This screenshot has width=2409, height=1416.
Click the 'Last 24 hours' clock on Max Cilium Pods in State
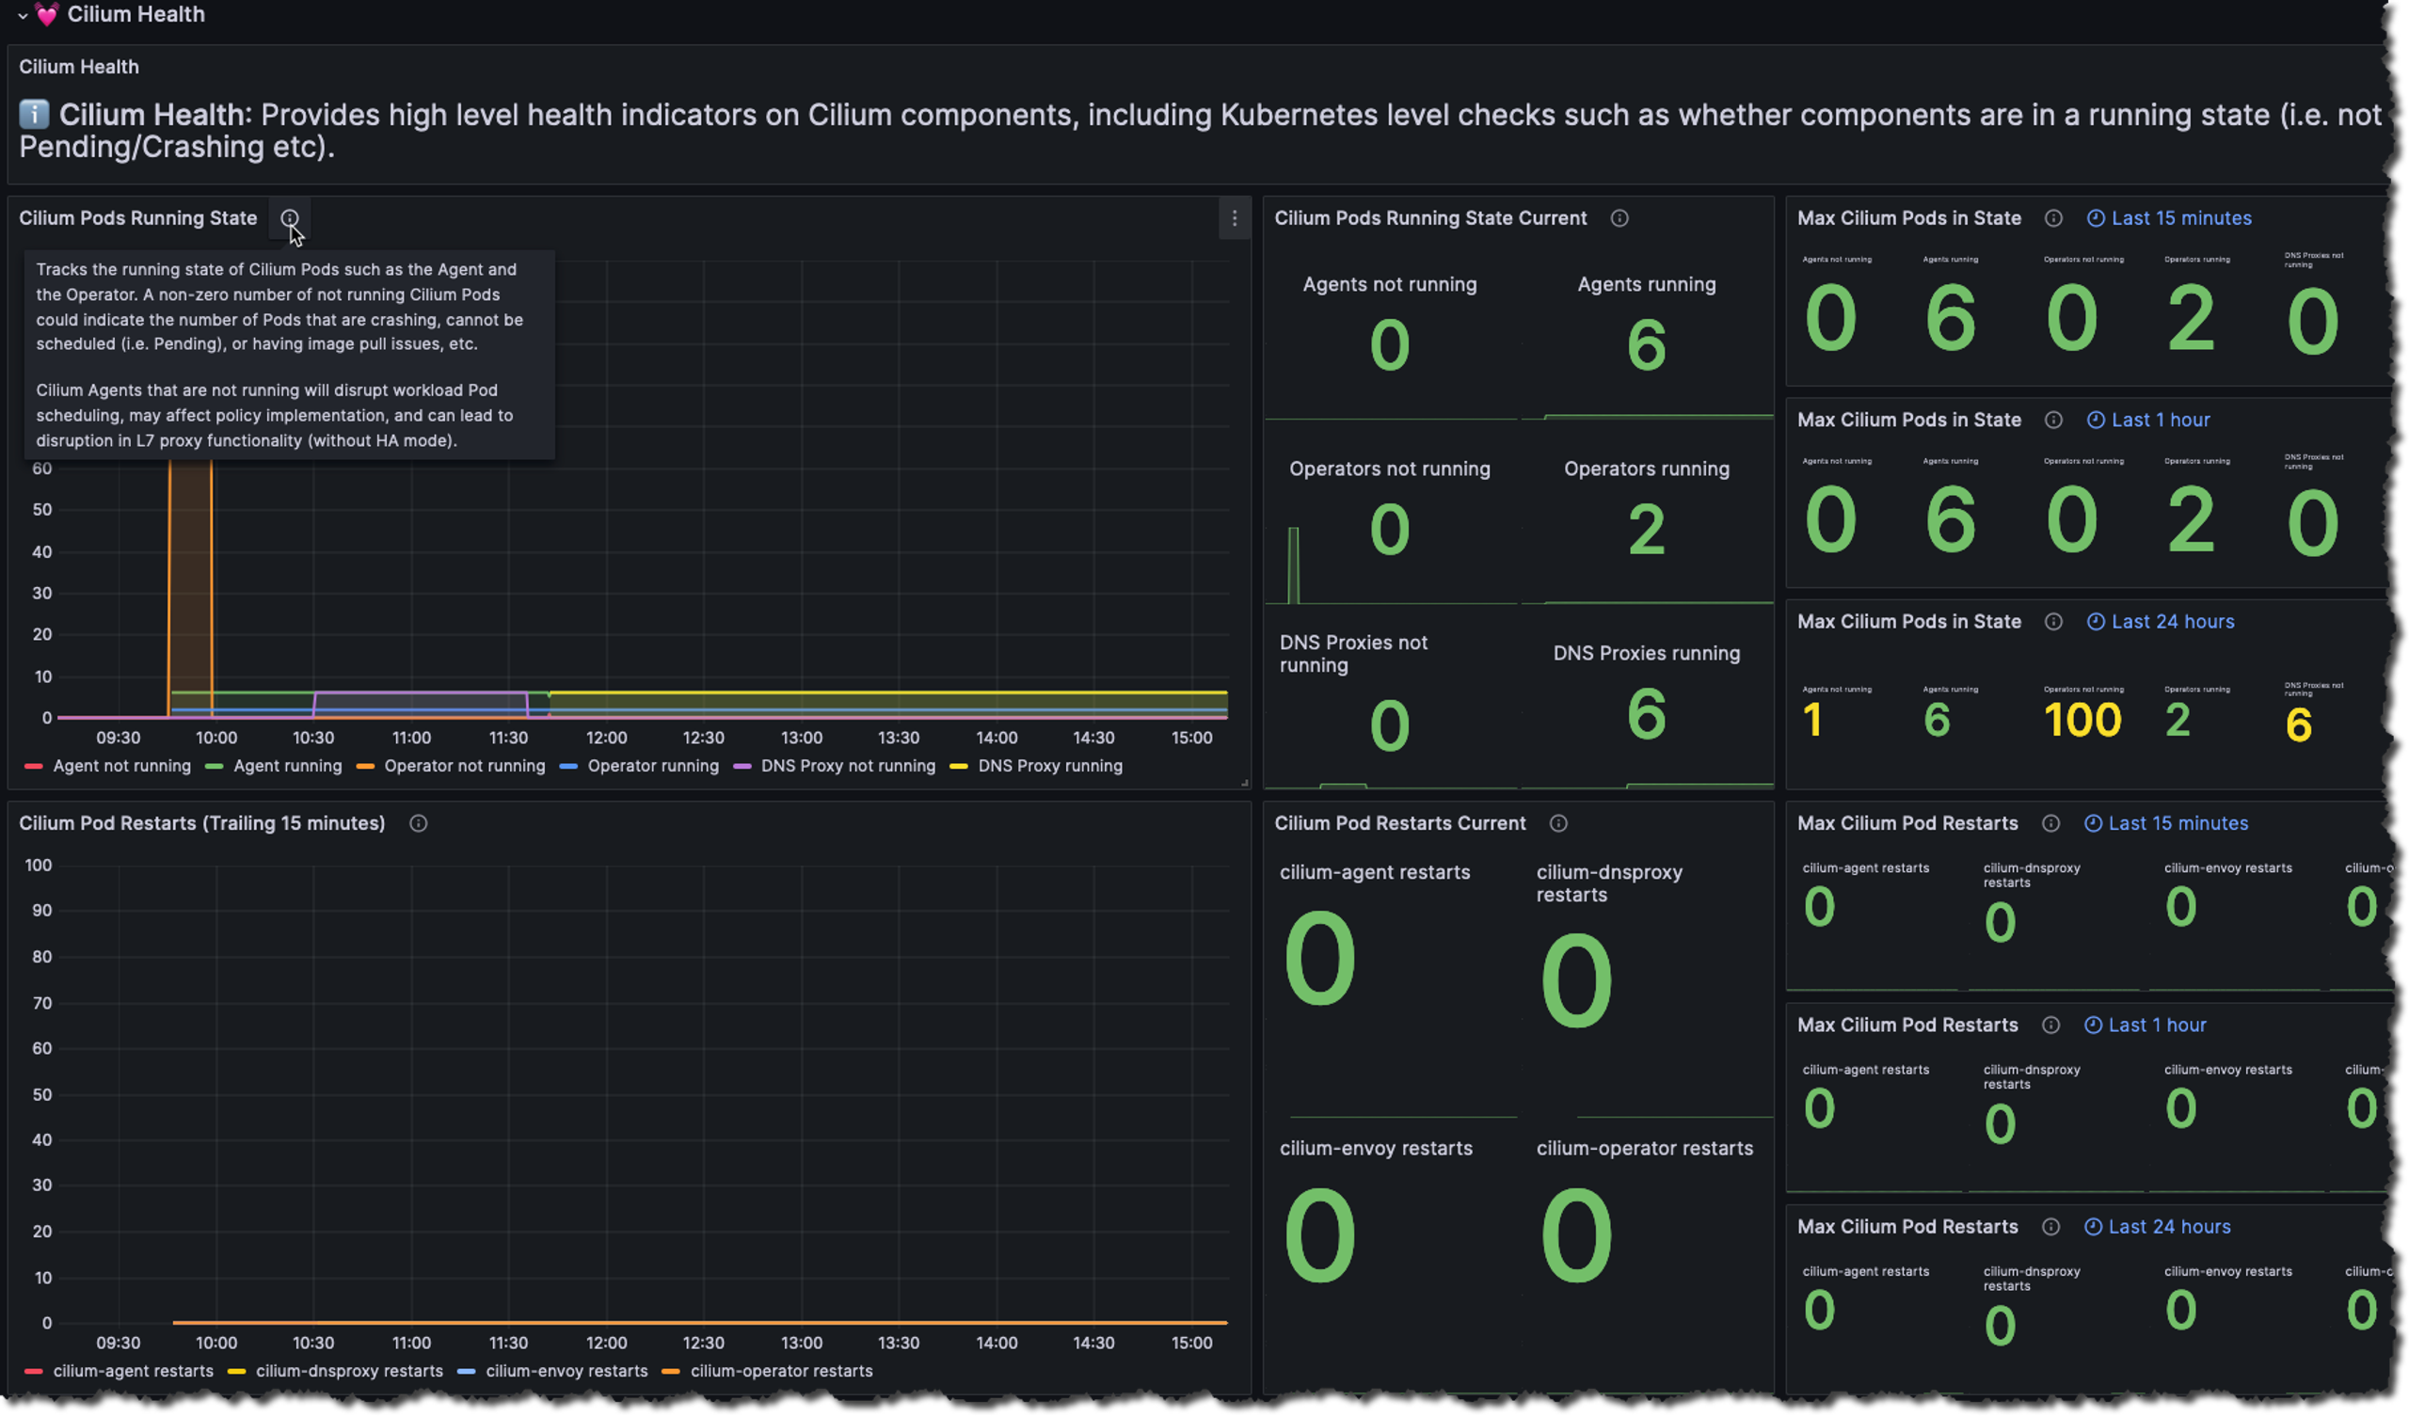point(2161,622)
